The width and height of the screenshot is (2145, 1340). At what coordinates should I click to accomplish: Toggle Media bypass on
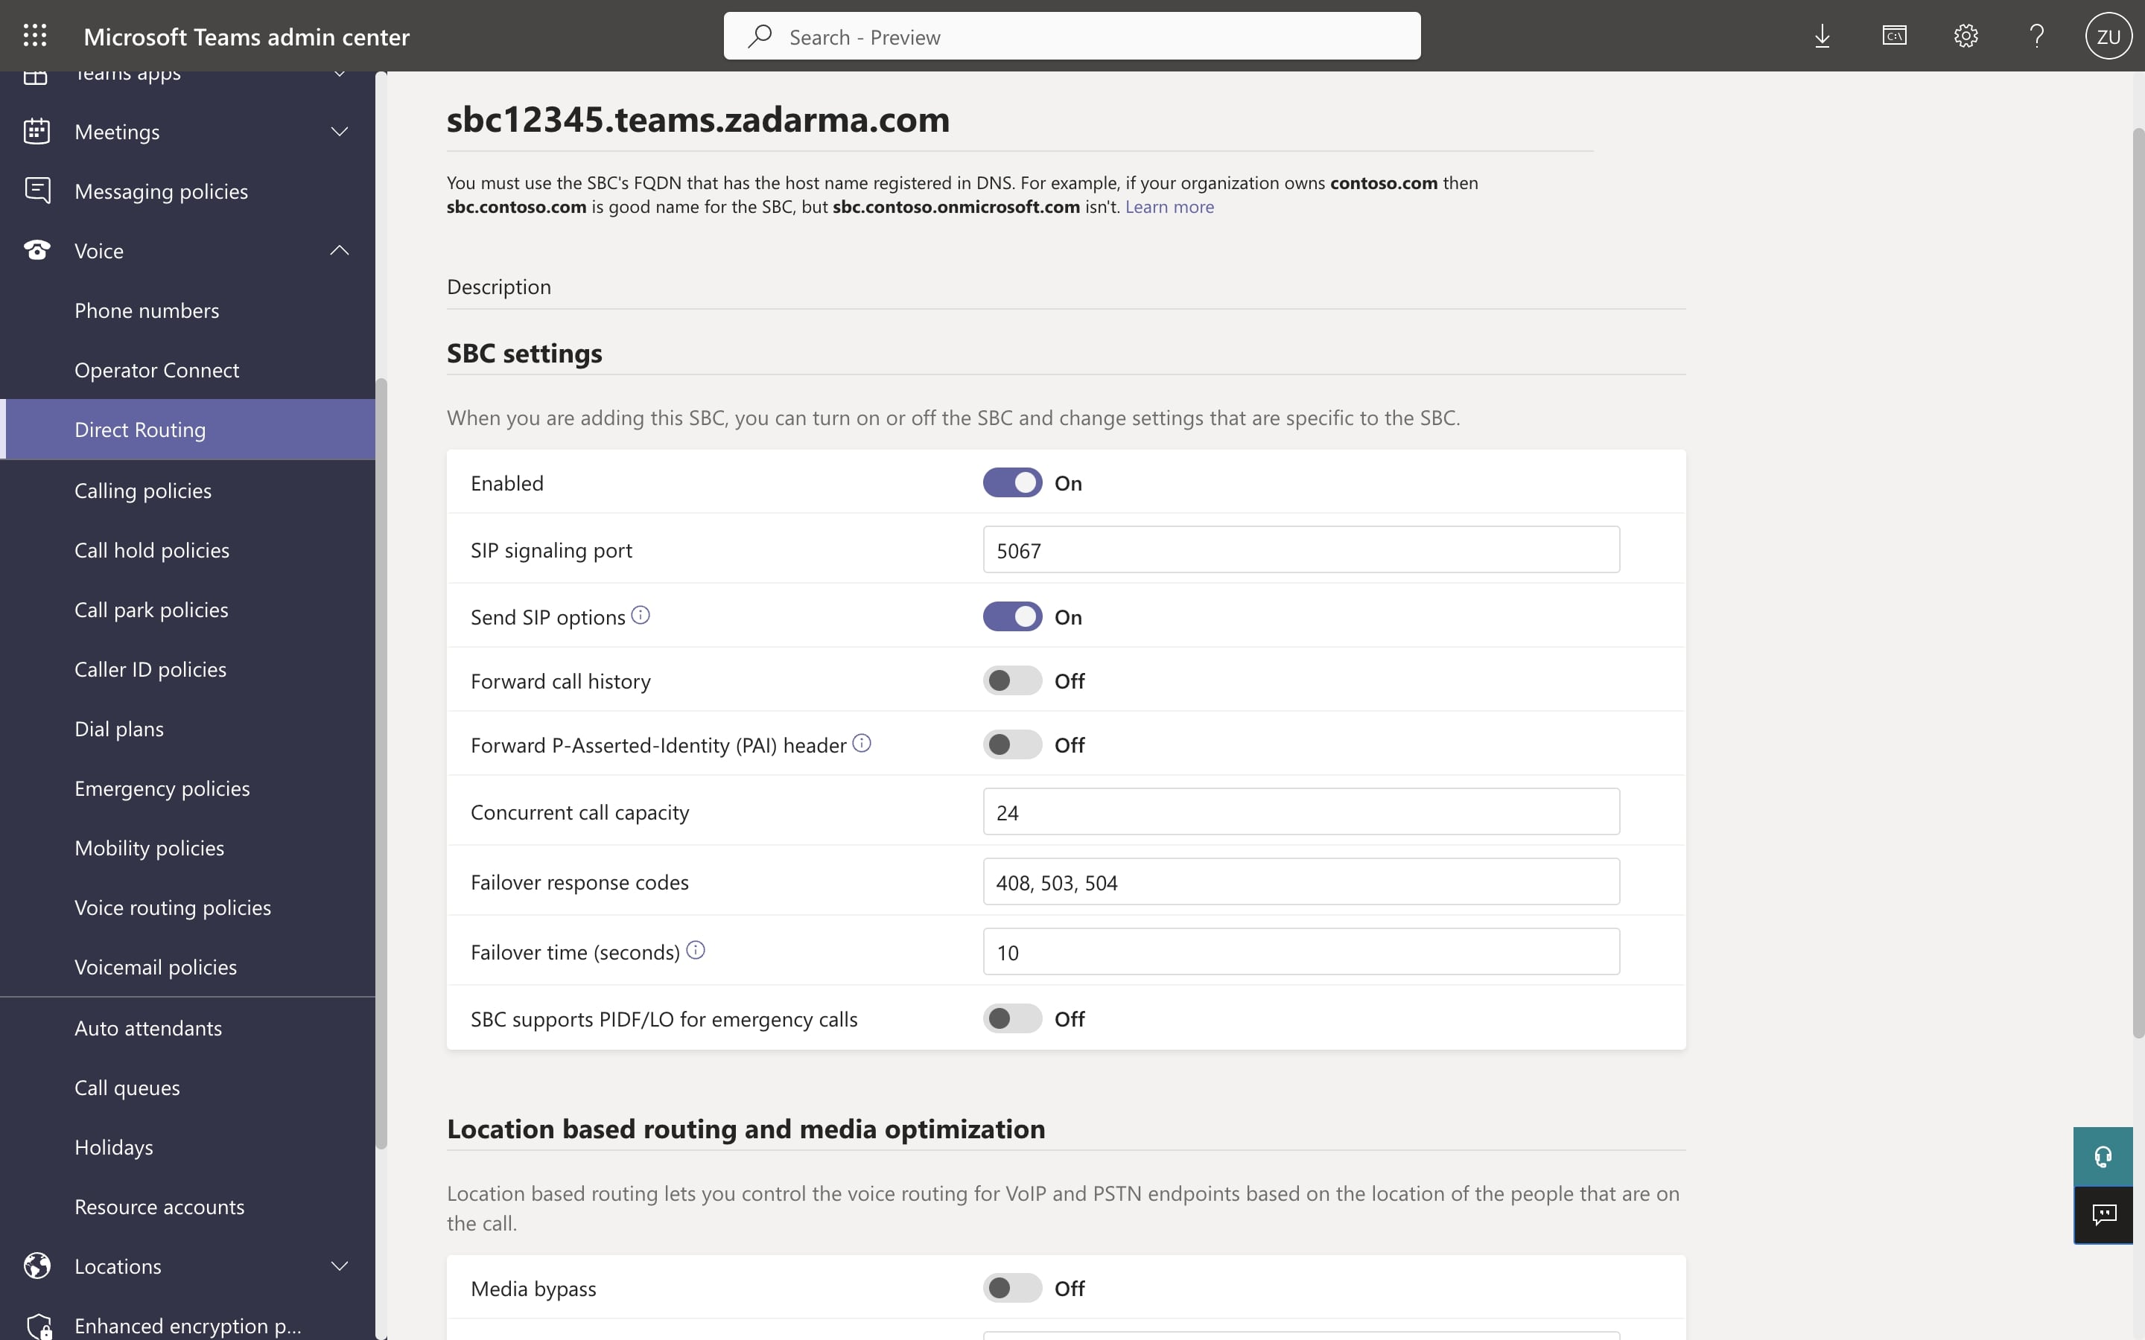pyautogui.click(x=1012, y=1288)
